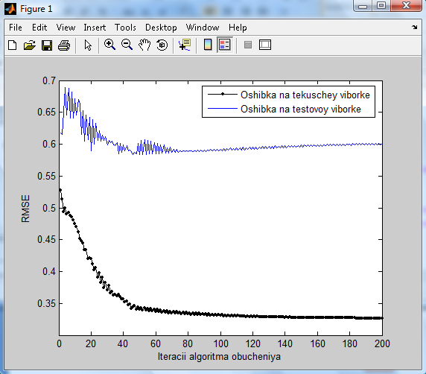
Task: Enable the Rotate 3D tool
Action: [162, 45]
